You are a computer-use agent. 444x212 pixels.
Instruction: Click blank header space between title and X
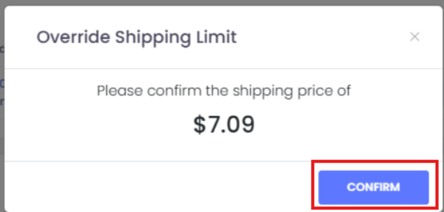tap(323, 37)
